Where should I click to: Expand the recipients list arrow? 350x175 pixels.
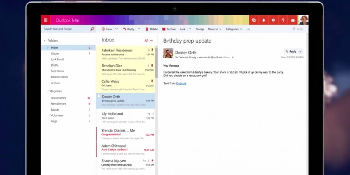click(x=233, y=57)
